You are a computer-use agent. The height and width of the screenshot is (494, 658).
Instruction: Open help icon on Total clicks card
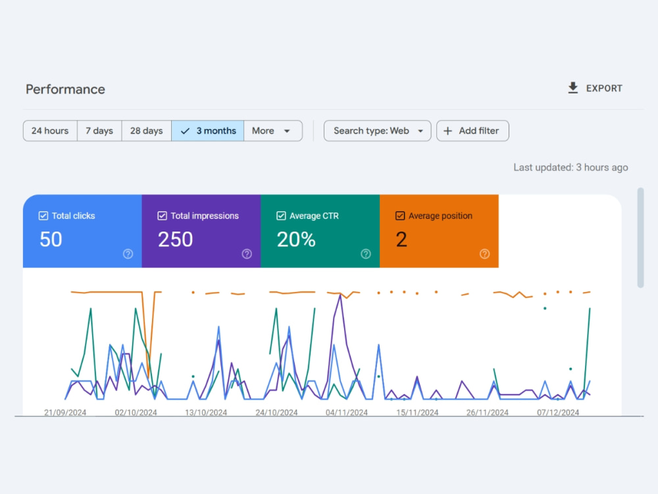coord(128,254)
